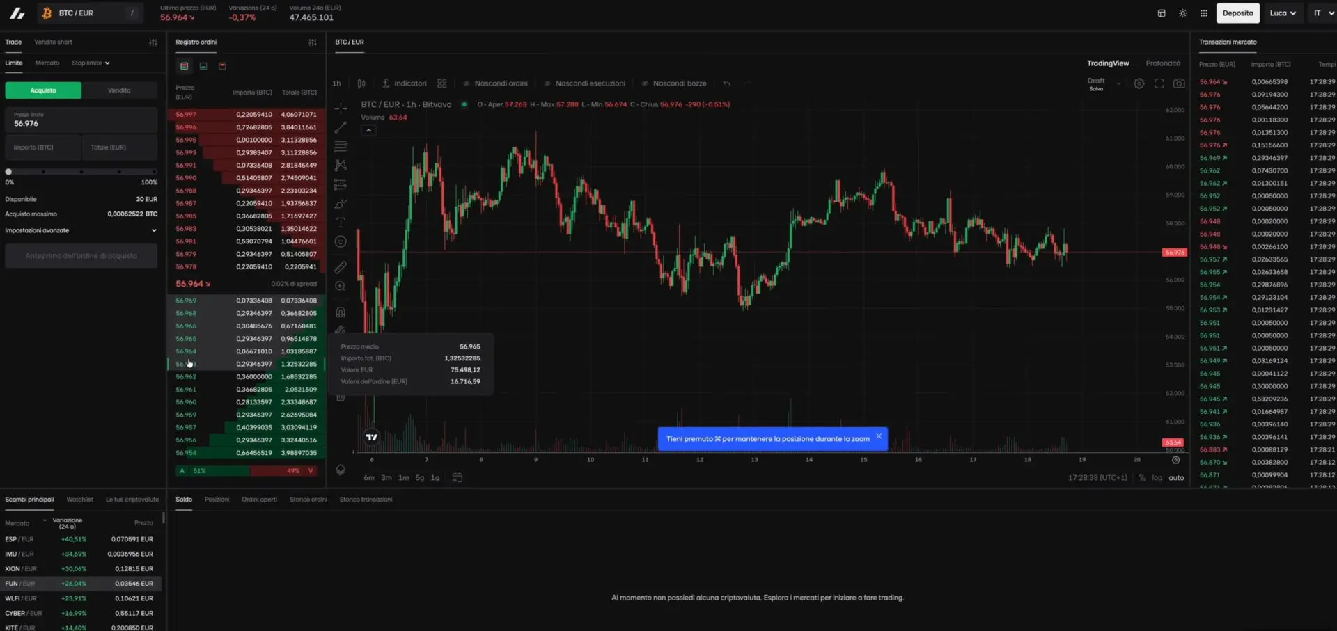1337x631 pixels.
Task: Open the Posizioni tab
Action: 217,500
